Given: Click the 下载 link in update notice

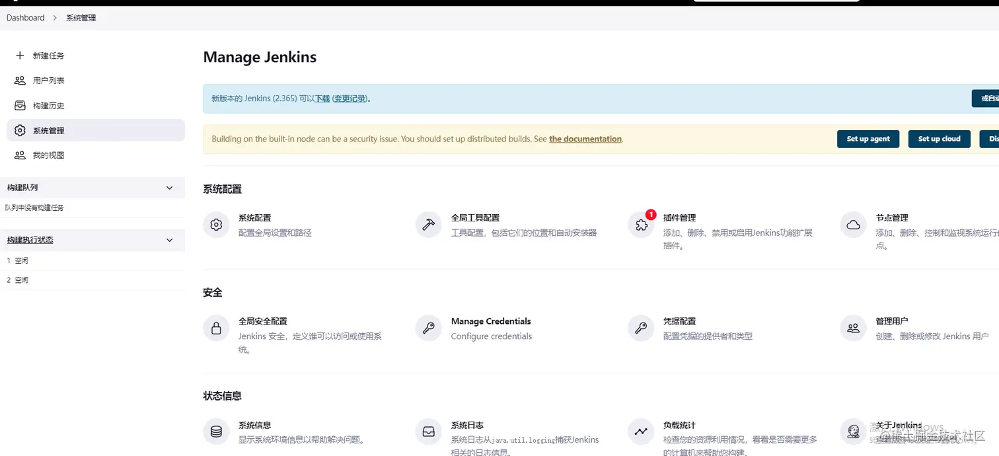Looking at the screenshot, I should (322, 98).
